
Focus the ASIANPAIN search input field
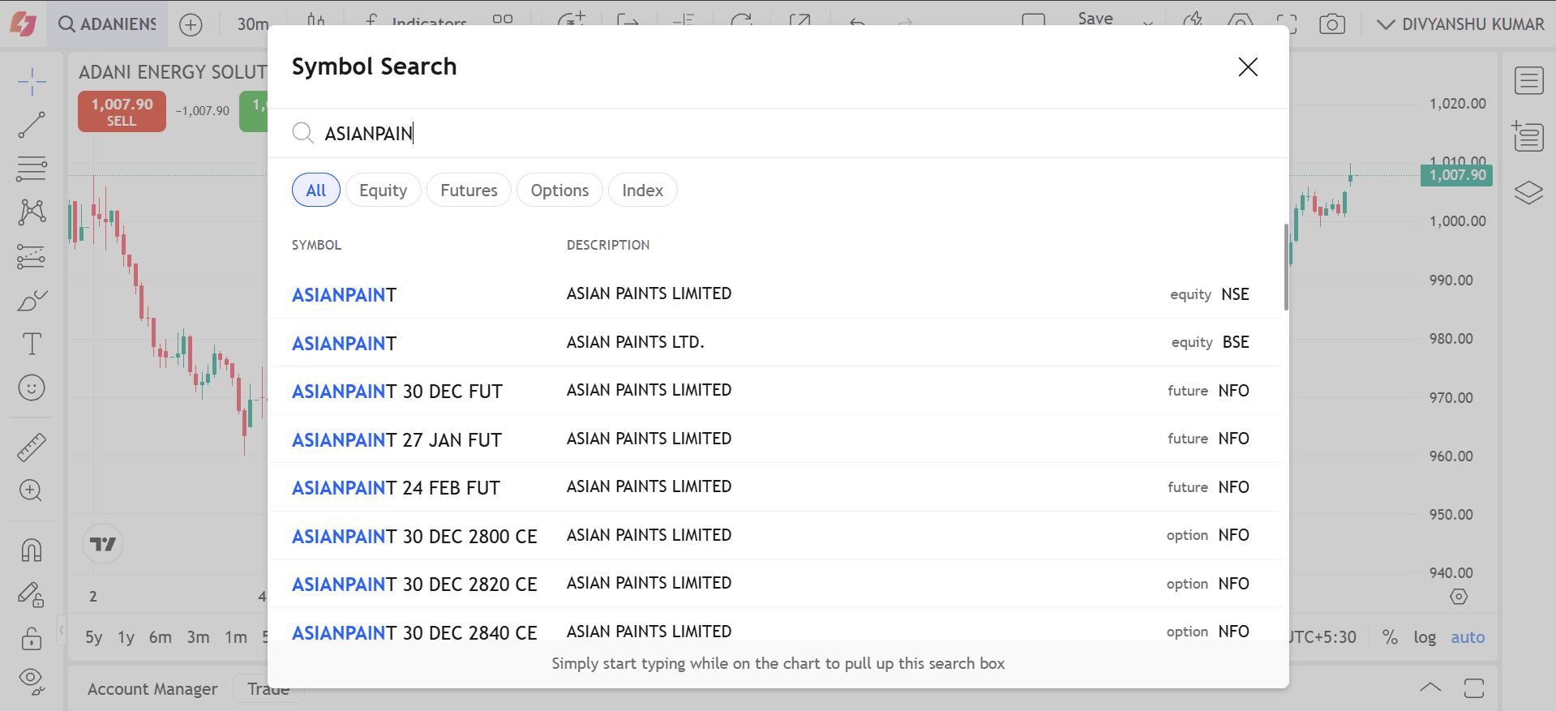[x=778, y=133]
